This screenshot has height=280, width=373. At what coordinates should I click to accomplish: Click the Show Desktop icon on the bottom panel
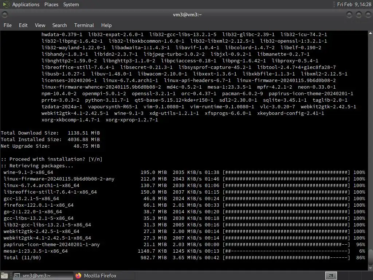[4, 276]
